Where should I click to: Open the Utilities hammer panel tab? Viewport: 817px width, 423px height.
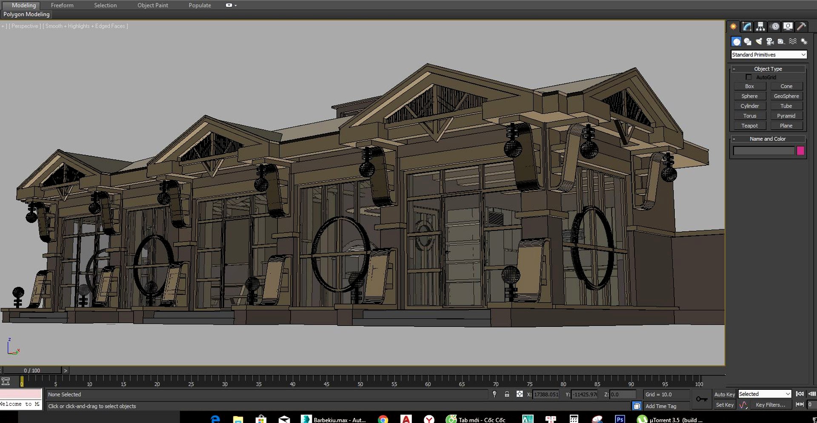click(x=801, y=26)
